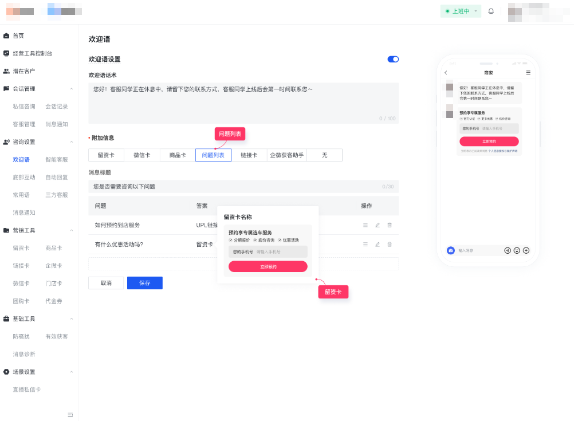Screen dimensions: 574x421
Task: Collapse the sidebar using the bottom-left icon
Action: [x=70, y=414]
